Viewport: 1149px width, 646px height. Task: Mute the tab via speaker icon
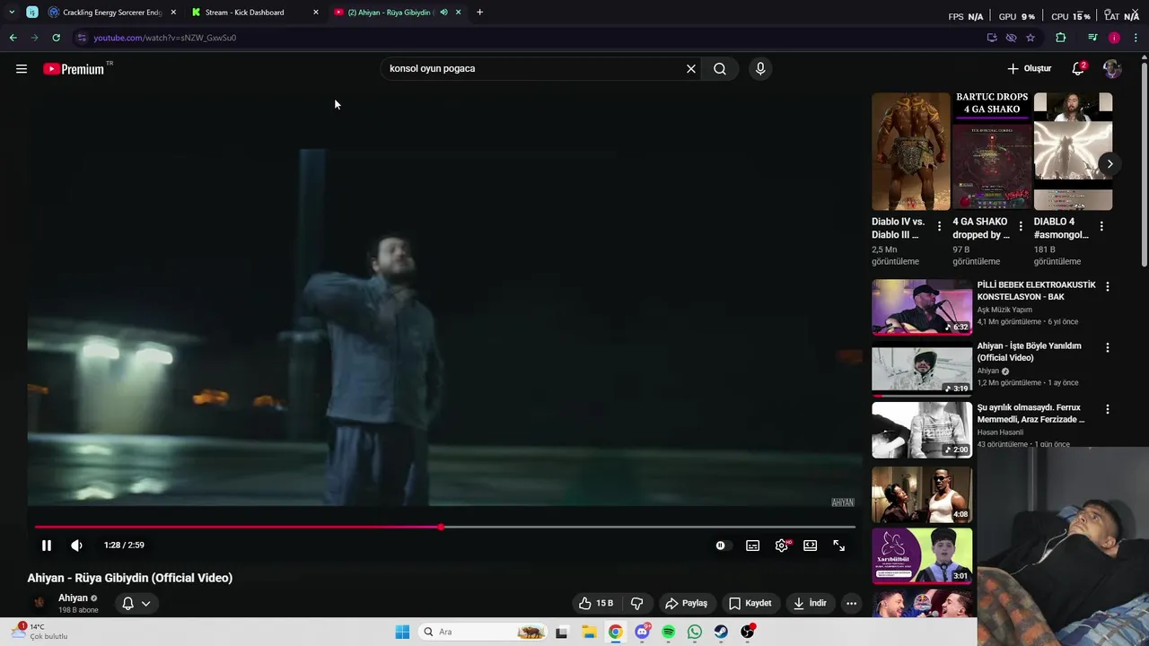click(x=443, y=13)
